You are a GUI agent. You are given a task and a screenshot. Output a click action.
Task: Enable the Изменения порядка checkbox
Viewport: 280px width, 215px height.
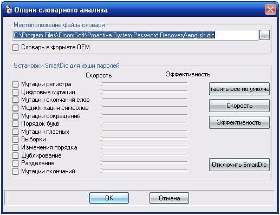[x=15, y=147]
